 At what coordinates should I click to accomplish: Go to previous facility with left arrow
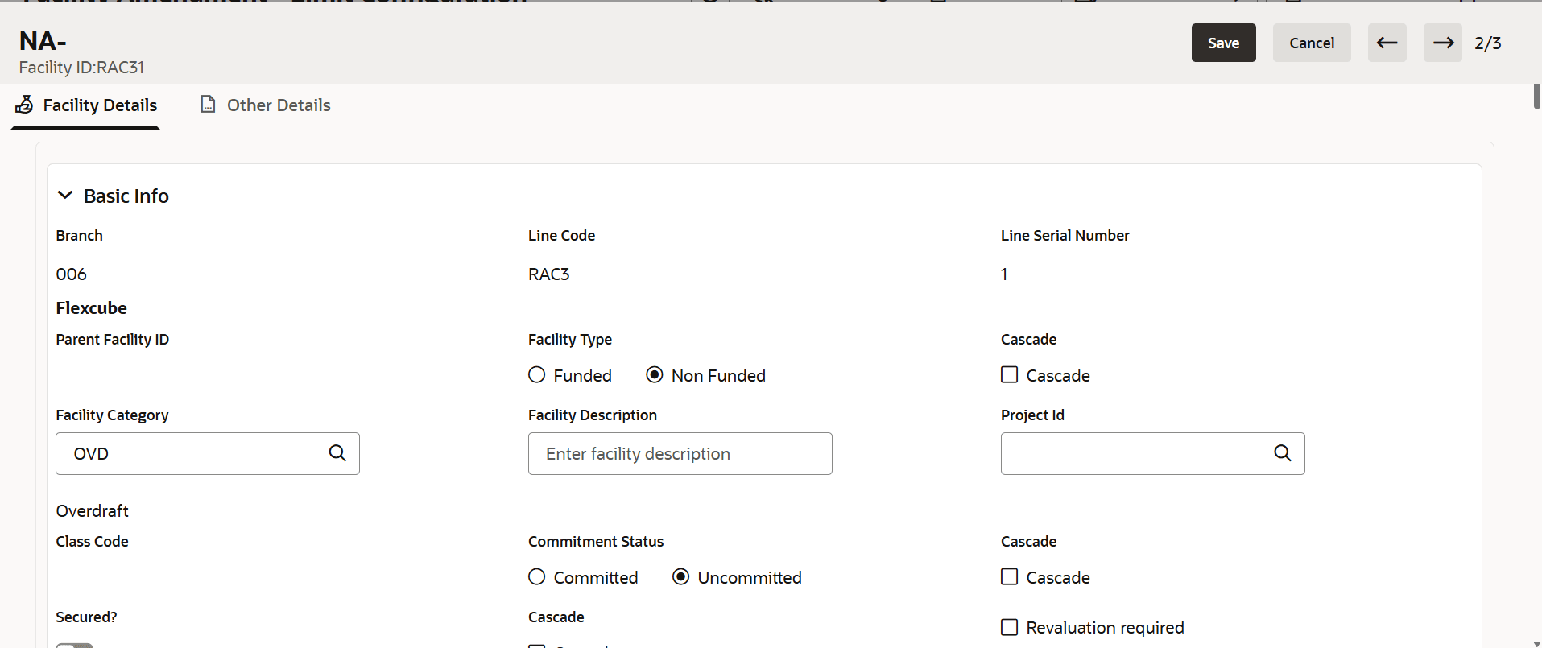1387,43
